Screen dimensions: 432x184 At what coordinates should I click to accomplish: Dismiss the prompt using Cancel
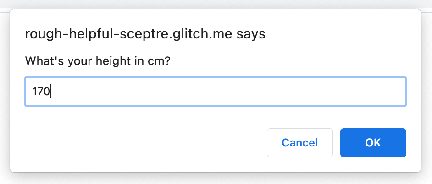click(x=299, y=143)
